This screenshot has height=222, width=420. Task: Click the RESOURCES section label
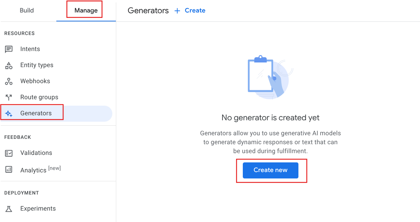[x=20, y=33]
